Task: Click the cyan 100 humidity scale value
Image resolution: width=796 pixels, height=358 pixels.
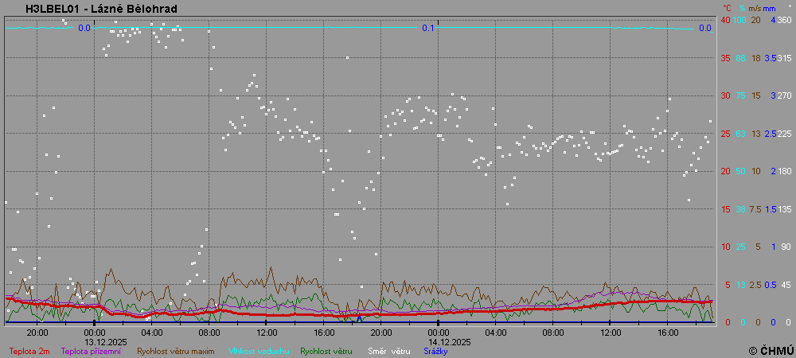Action: tap(740, 20)
